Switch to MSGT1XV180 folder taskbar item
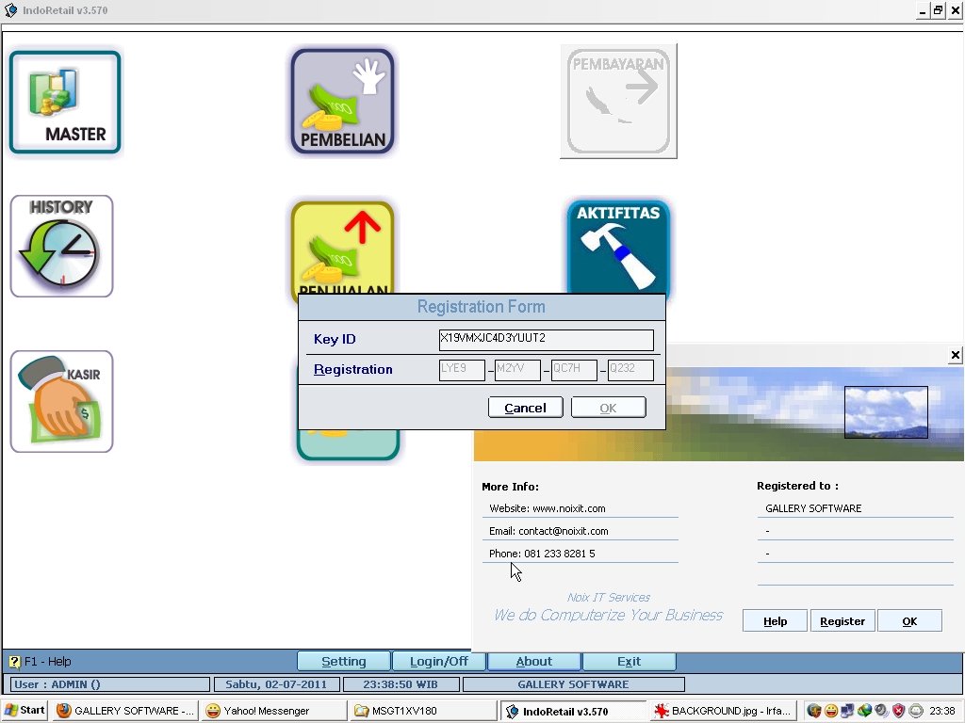The width and height of the screenshot is (965, 723). click(x=423, y=711)
